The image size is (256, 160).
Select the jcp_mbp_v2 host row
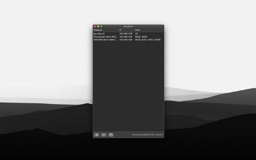click(x=128, y=34)
